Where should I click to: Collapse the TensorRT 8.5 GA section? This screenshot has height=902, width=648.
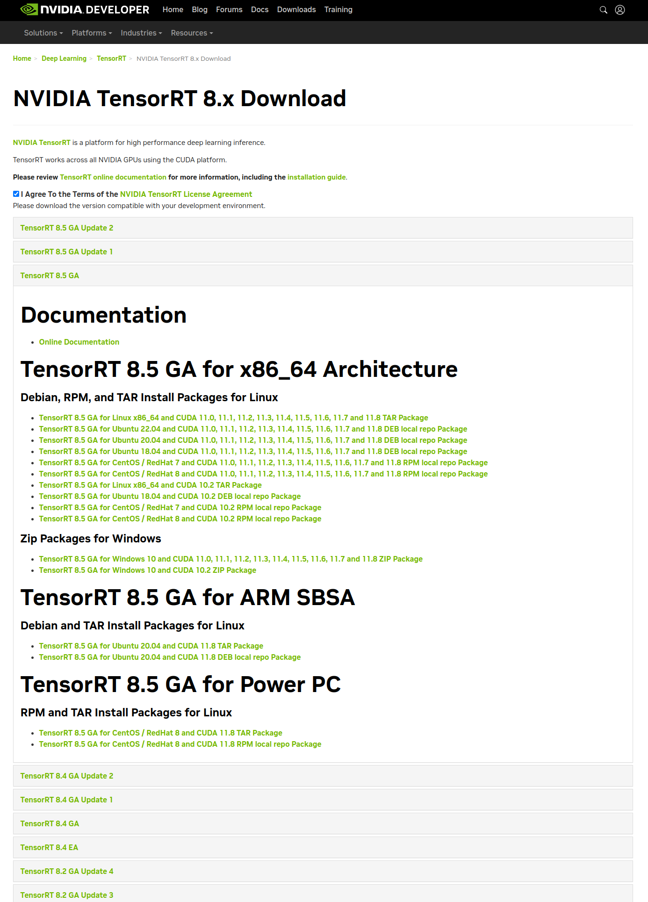(x=323, y=275)
